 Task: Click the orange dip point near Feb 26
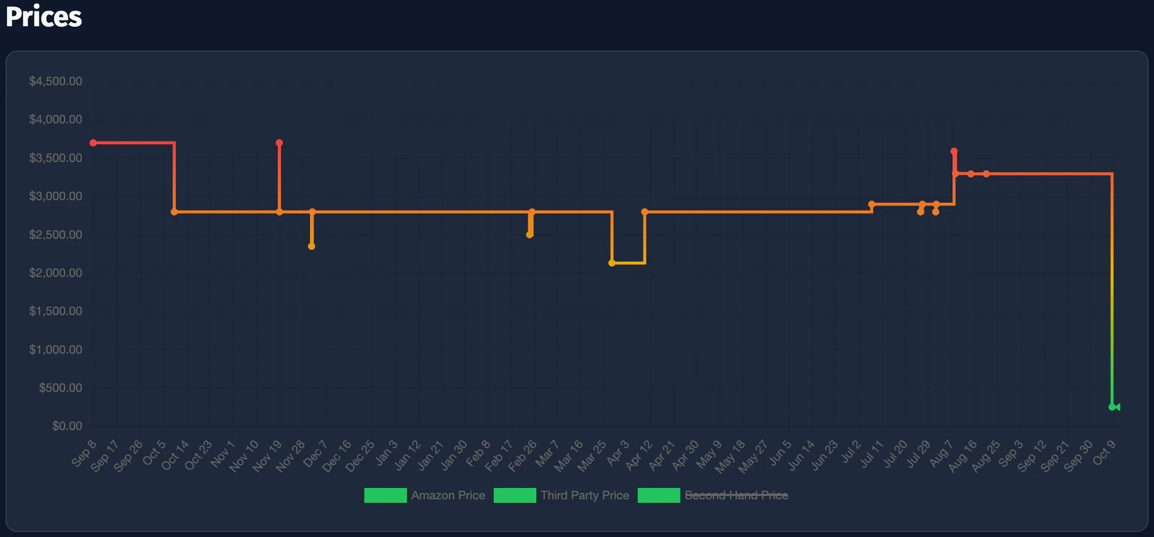tap(529, 235)
